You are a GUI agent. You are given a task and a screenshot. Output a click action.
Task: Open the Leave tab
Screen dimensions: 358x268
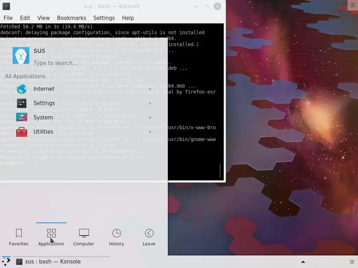pyautogui.click(x=149, y=237)
